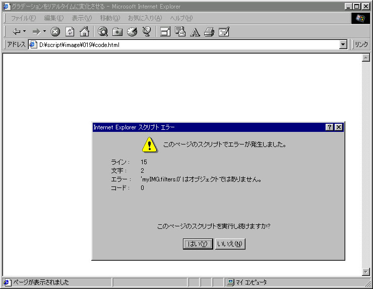Click the scroll down arrow of the page

click(x=366, y=272)
